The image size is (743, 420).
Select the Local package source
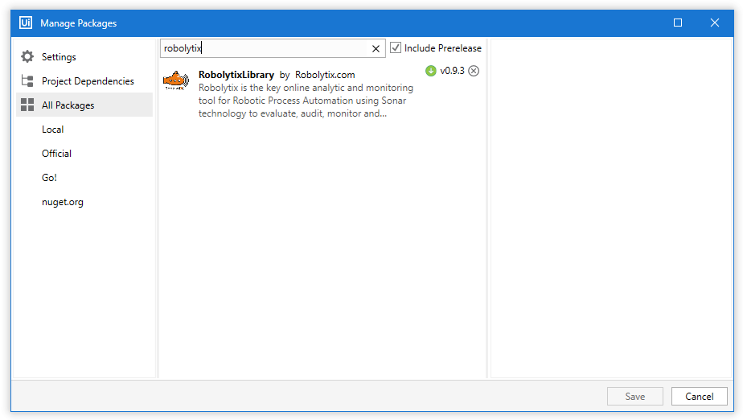(x=52, y=130)
